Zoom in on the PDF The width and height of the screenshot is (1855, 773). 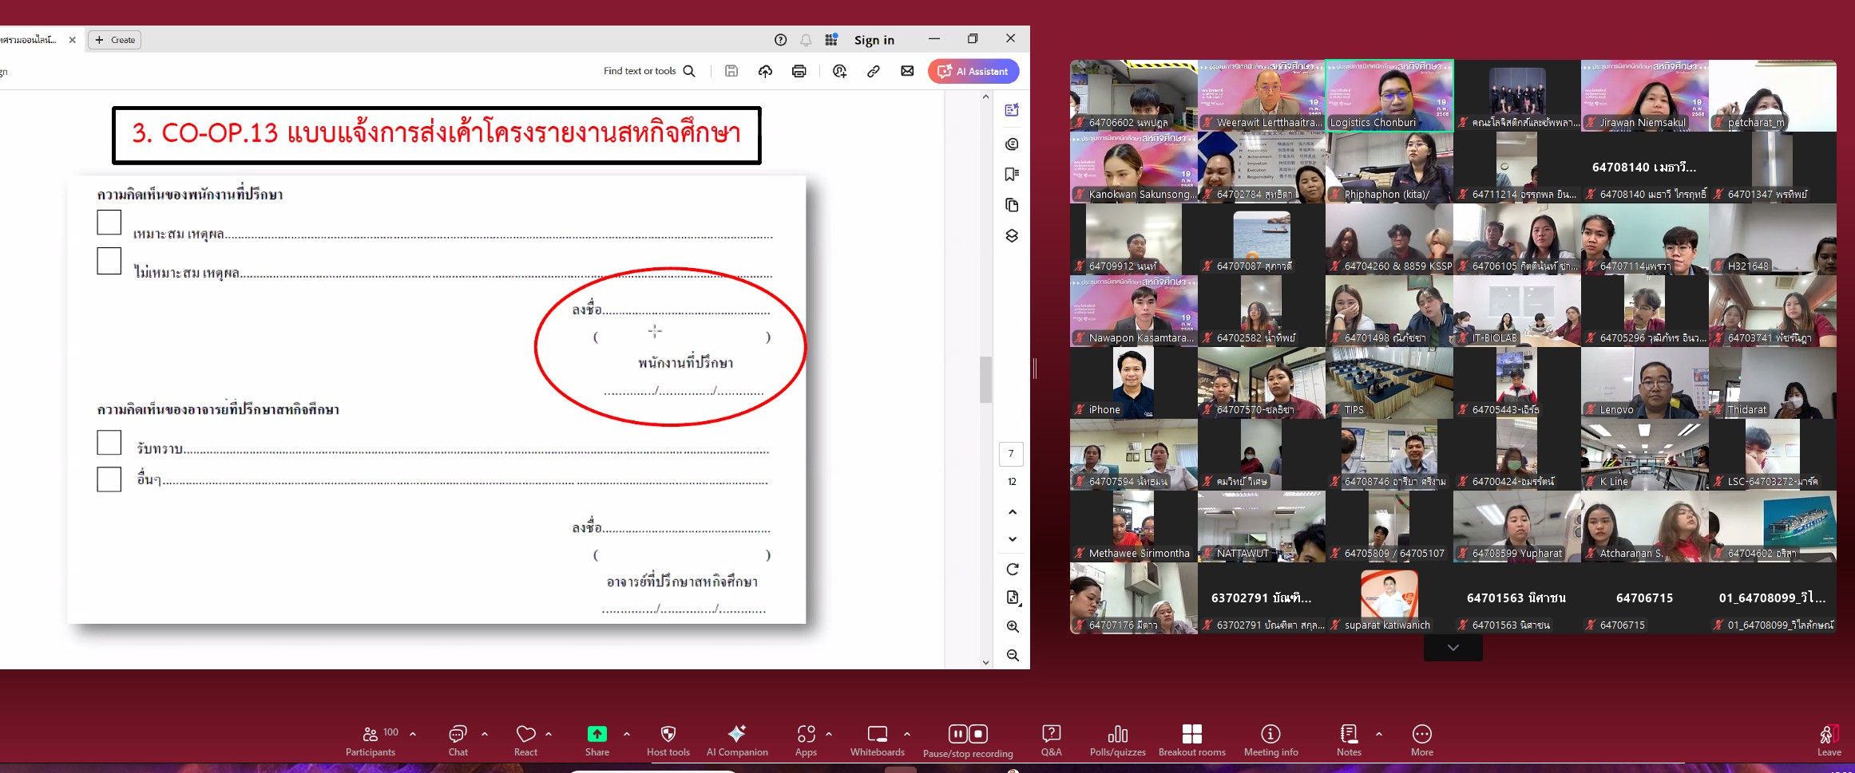tap(1013, 627)
